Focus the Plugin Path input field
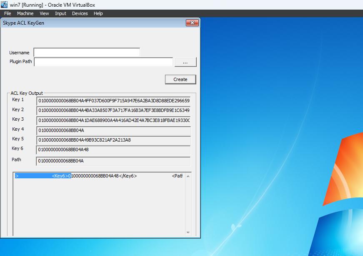This screenshot has height=256, width=363. tap(103, 62)
